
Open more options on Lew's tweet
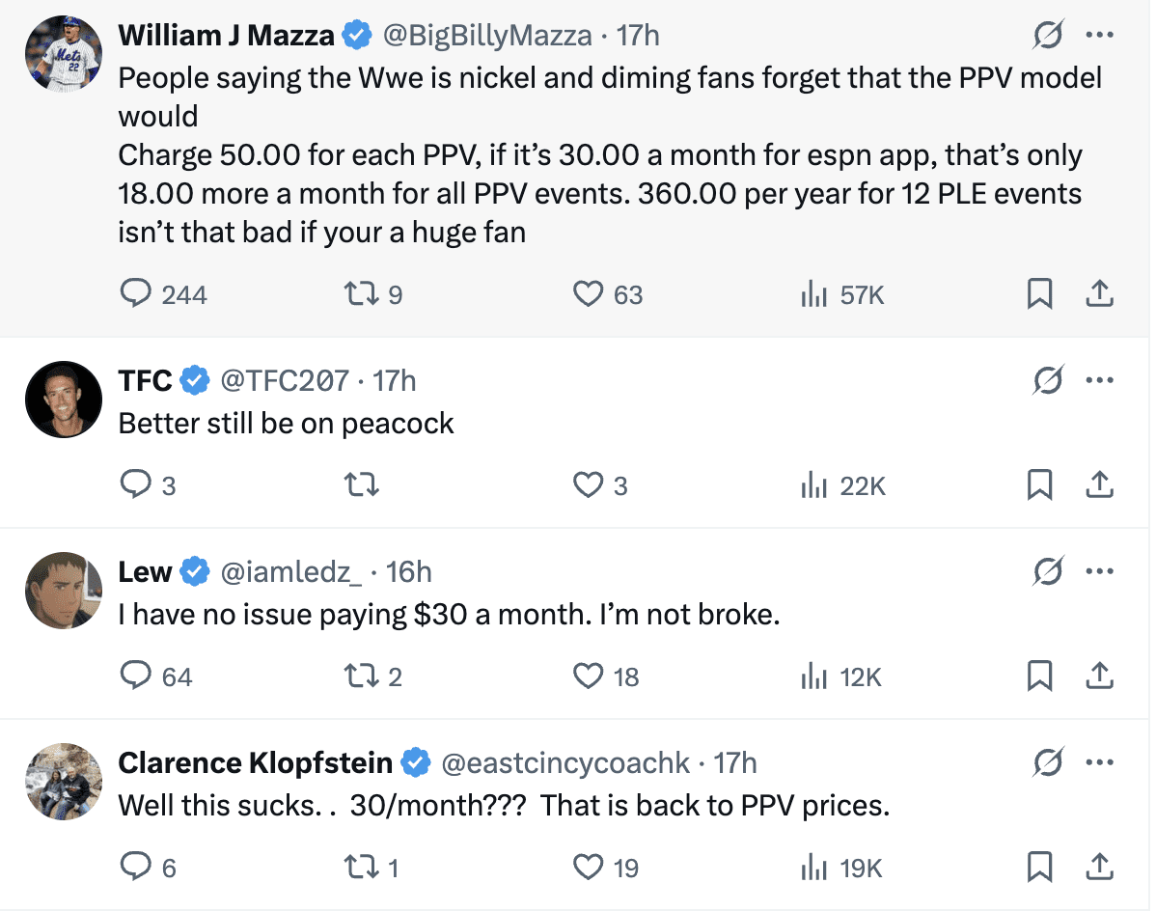[1099, 571]
